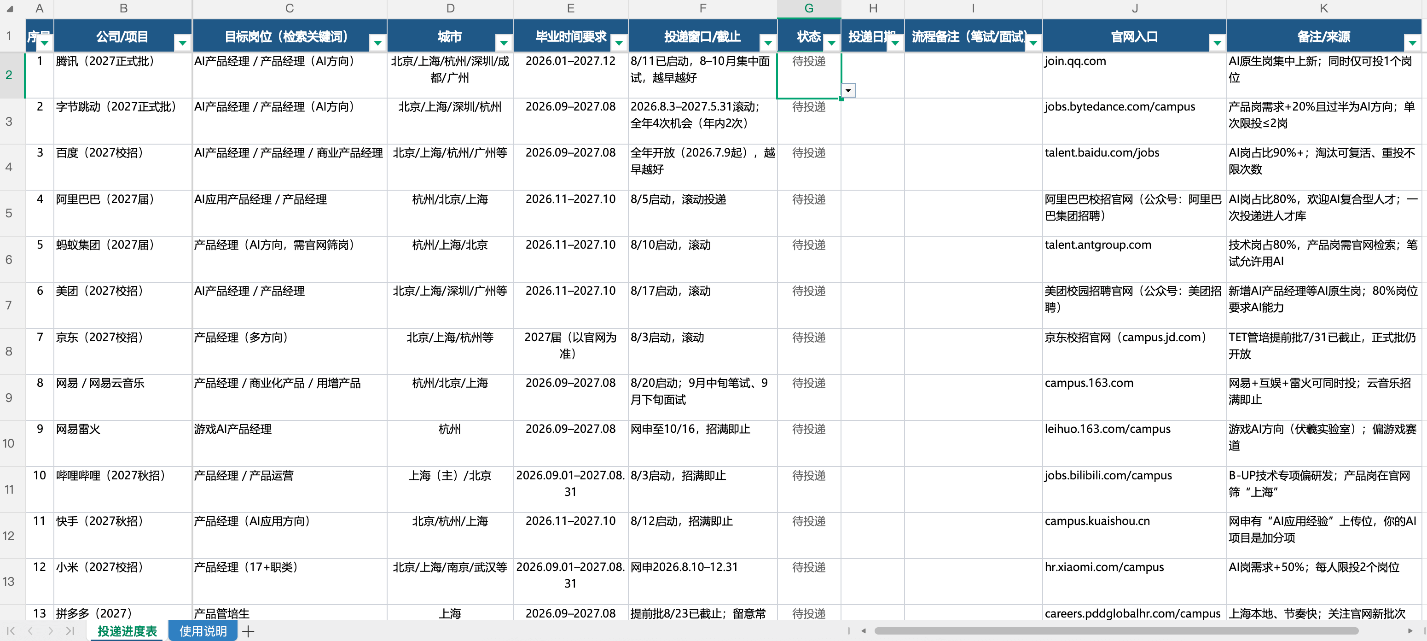Open filter dropdown for 投递窗口/截止 column

coord(768,43)
